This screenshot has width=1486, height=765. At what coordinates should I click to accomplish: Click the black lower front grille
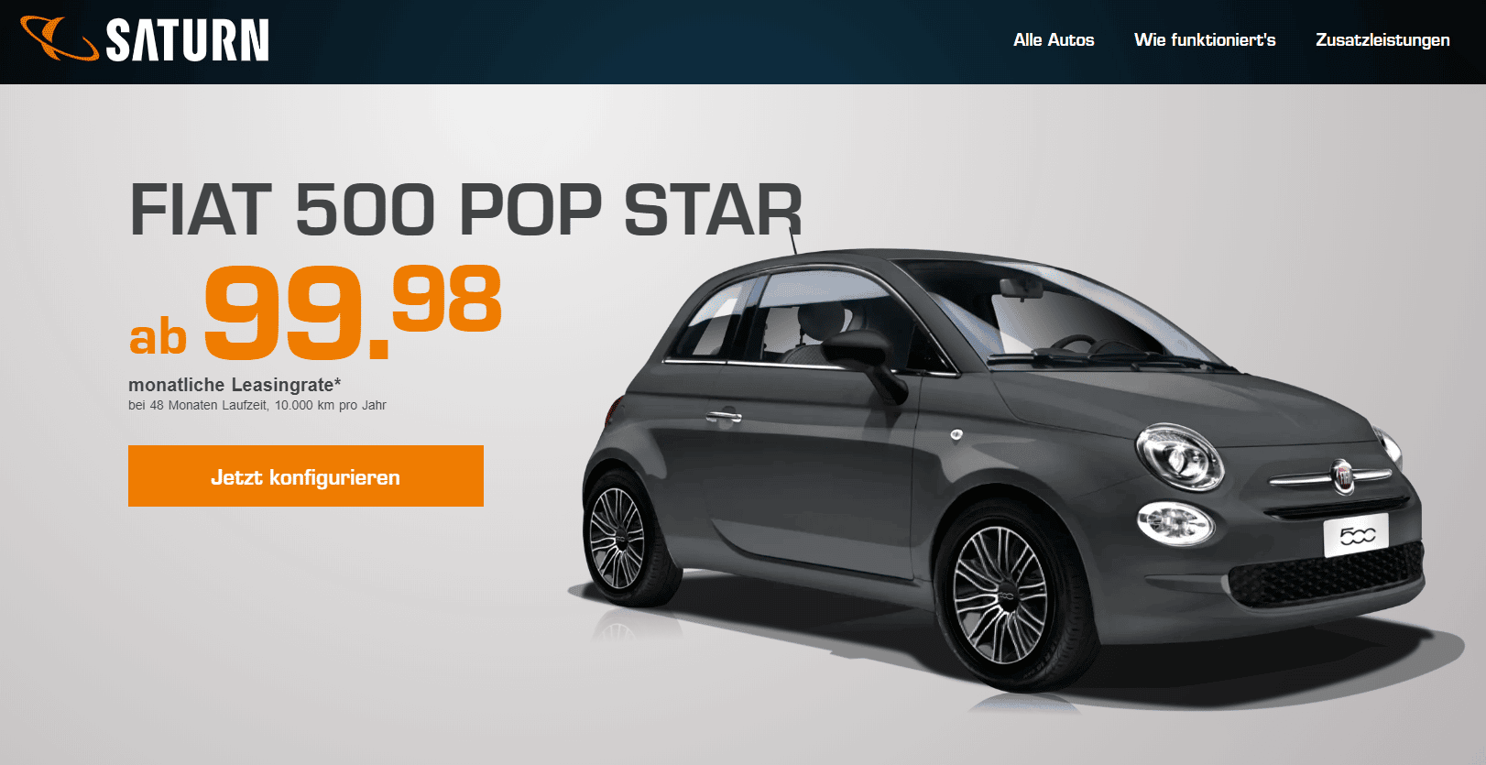1327,574
